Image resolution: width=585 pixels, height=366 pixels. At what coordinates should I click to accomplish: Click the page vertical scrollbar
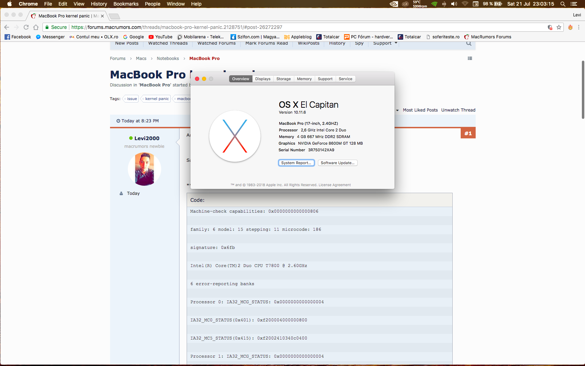point(583,90)
